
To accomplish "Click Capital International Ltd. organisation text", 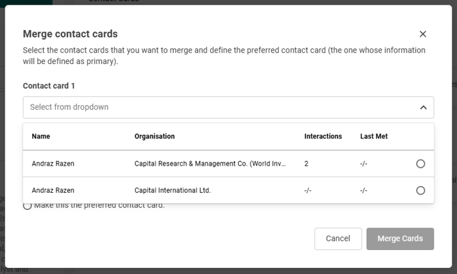I will click(x=173, y=190).
